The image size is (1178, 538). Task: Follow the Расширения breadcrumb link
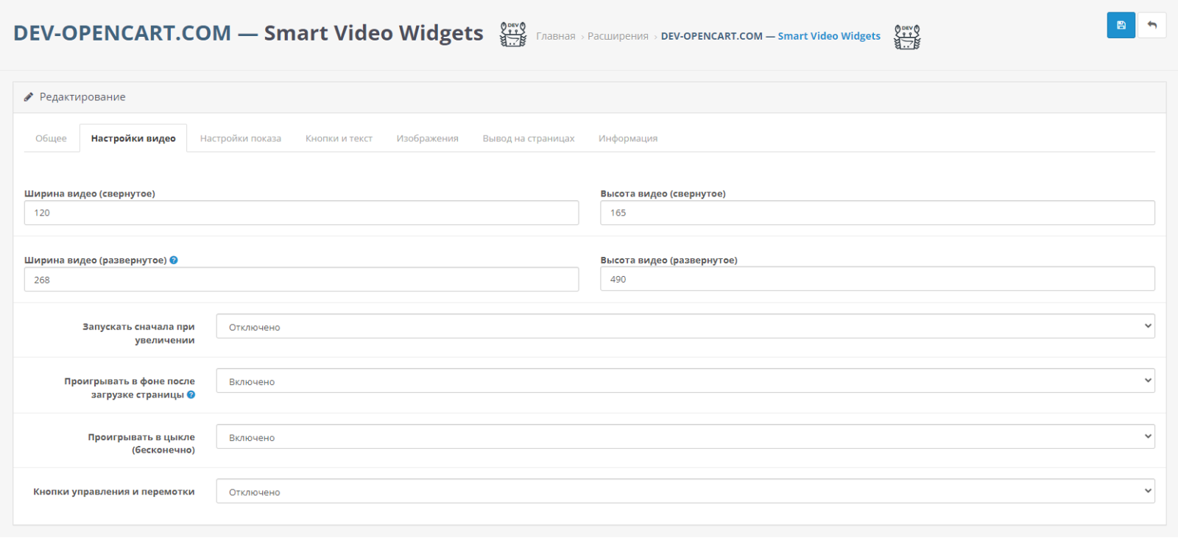[x=618, y=36]
